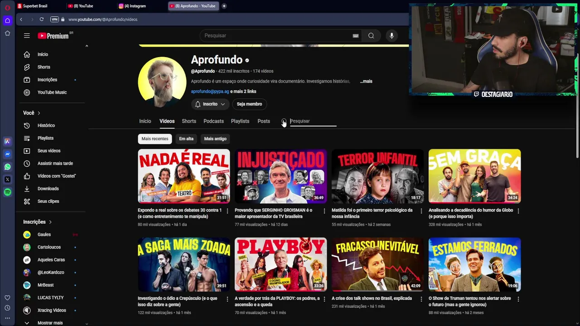Open Messenger in the Opera sidebar
580x326 pixels.
[7, 154]
